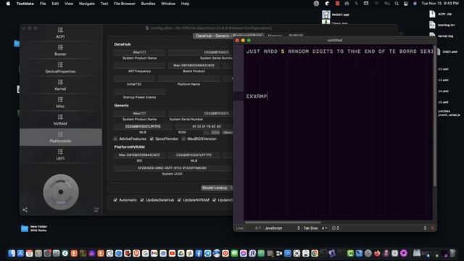The image size is (464, 261).
Task: Select the ACPI.zip file on the desktop
Action: pos(440,14)
